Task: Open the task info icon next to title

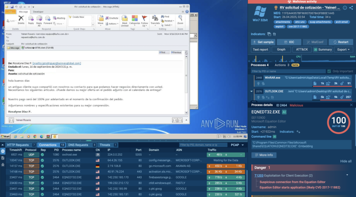Action: pyautogui.click(x=345, y=8)
